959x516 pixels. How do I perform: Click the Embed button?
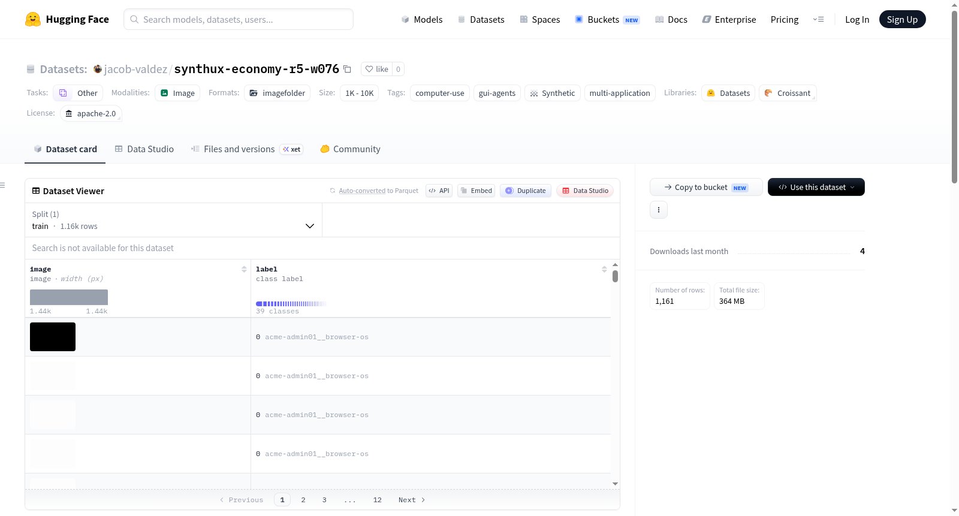pos(476,191)
